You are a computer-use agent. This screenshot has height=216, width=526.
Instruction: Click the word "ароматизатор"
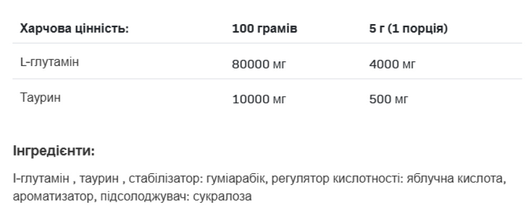47,197
